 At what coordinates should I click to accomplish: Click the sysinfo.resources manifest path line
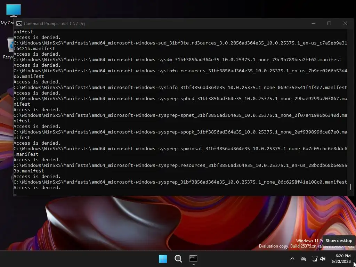tap(180, 73)
